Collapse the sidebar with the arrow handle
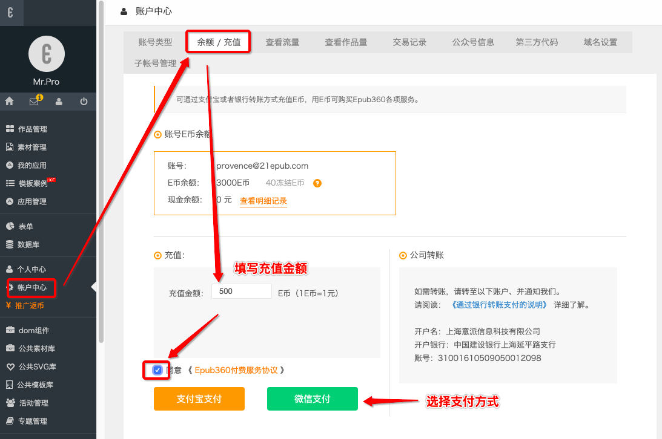Viewport: 662px width, 439px height. click(x=94, y=287)
